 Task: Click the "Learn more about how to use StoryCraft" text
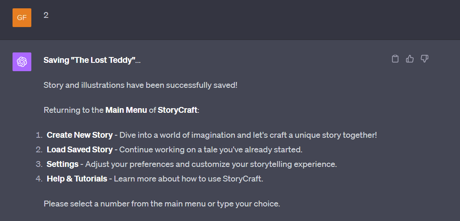[x=188, y=179]
